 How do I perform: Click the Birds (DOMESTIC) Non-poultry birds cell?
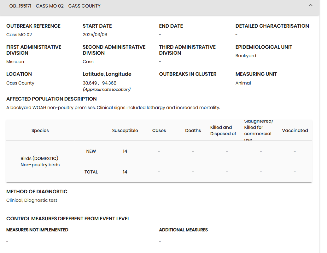pyautogui.click(x=40, y=162)
